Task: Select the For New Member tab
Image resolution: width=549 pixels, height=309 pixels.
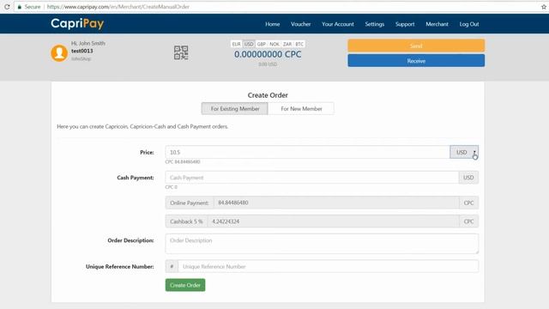Action: [x=301, y=109]
